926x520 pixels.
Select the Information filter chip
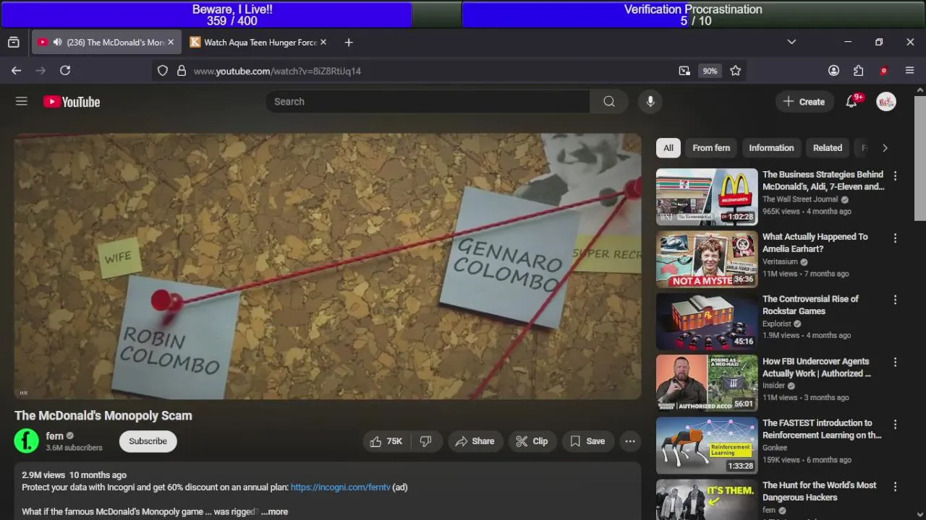coord(771,148)
